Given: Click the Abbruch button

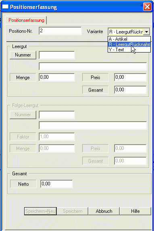Looking at the screenshot, I should (x=104, y=211).
